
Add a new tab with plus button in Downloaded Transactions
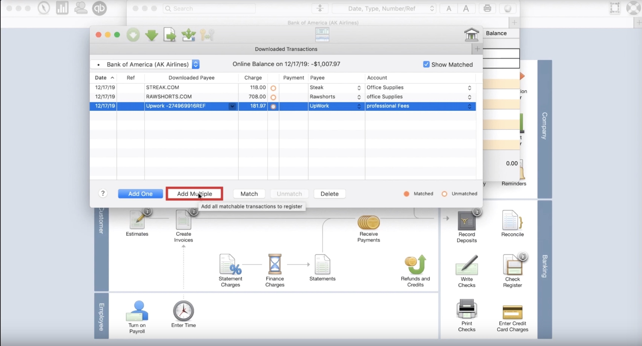(477, 49)
